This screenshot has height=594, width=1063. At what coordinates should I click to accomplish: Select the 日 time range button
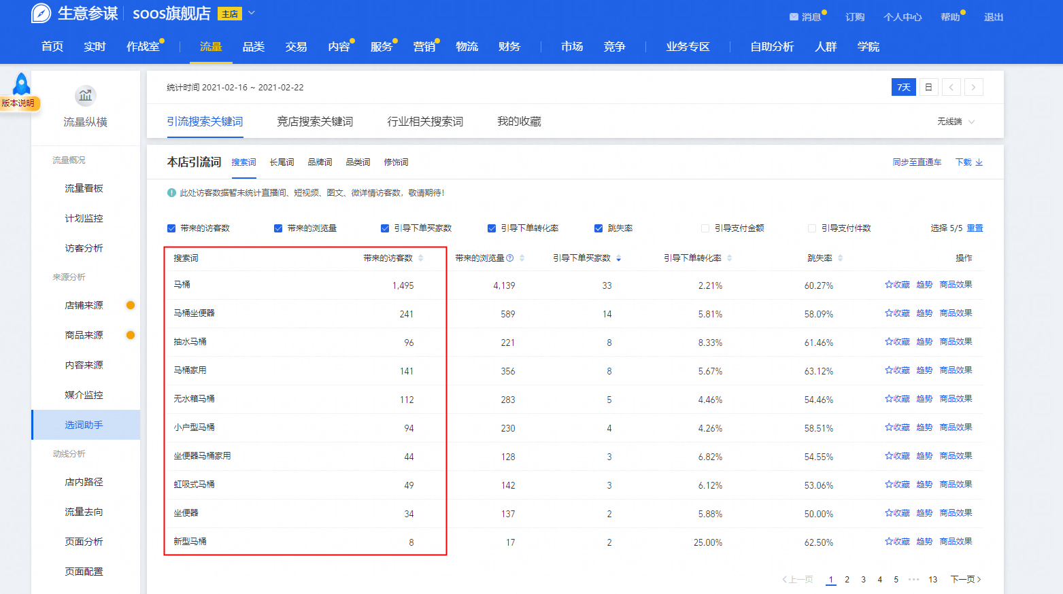coord(928,87)
